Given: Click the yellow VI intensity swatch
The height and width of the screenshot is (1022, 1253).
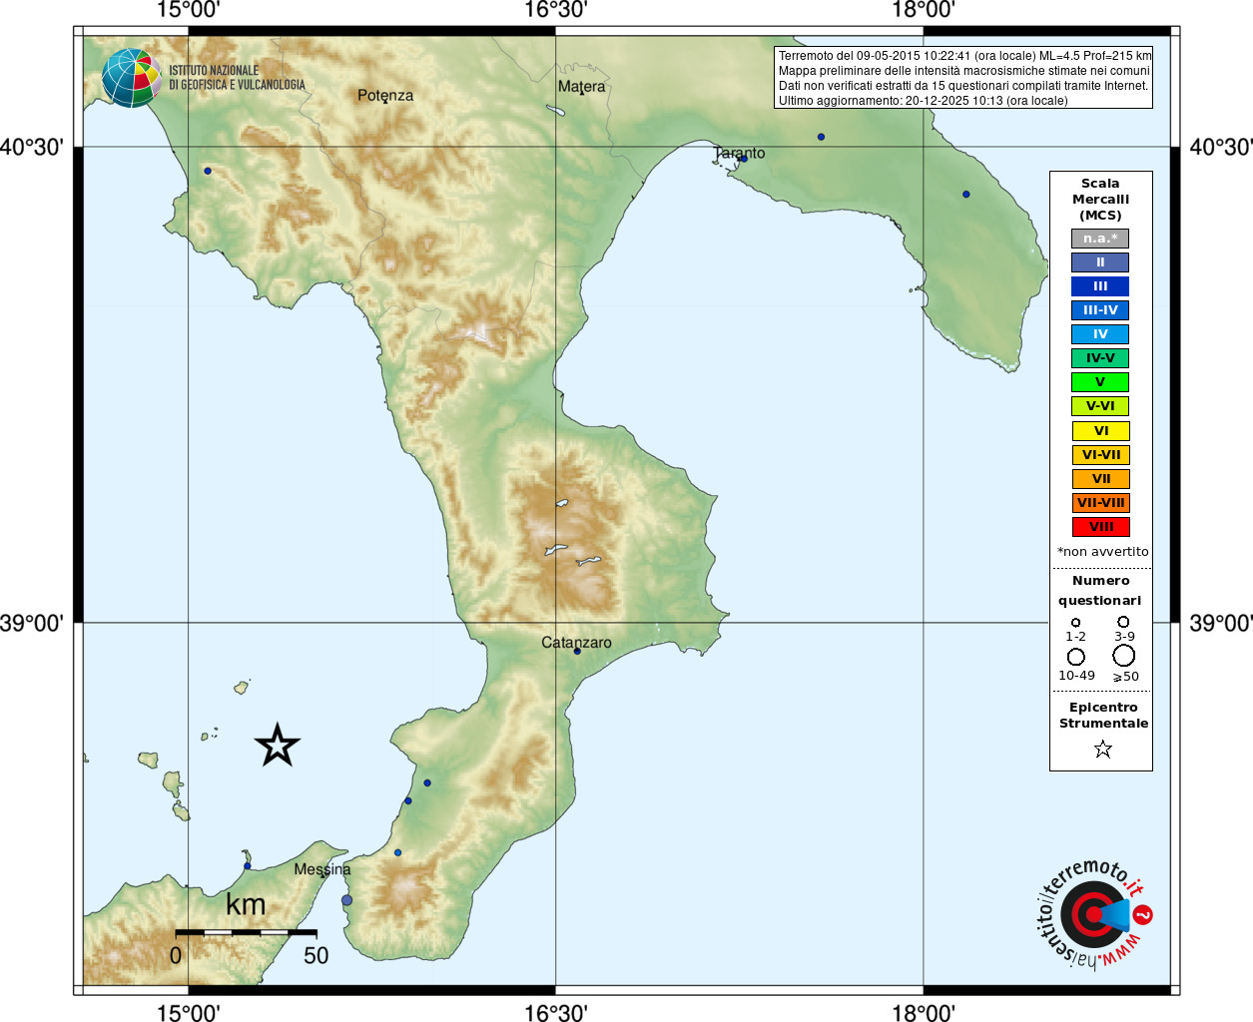Looking at the screenshot, I should (1100, 431).
